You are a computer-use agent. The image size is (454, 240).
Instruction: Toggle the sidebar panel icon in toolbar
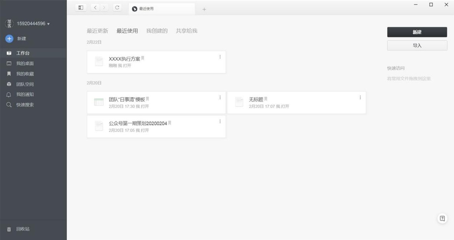tap(80, 7)
